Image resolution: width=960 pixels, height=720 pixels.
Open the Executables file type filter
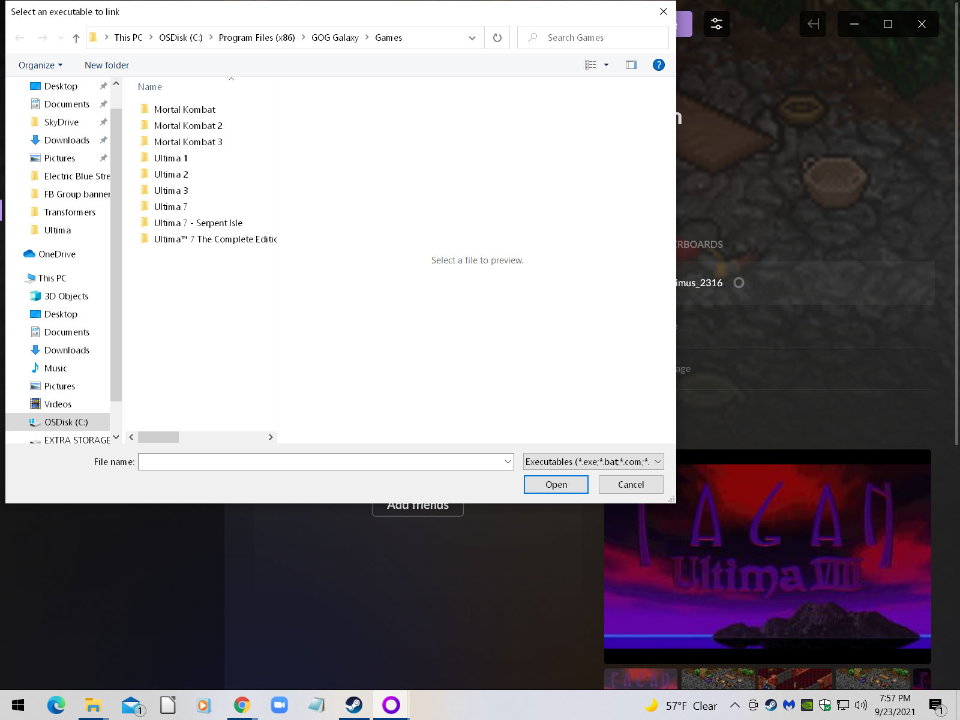click(x=593, y=461)
